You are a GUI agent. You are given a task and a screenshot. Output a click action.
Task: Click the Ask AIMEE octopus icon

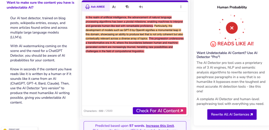(87, 7)
